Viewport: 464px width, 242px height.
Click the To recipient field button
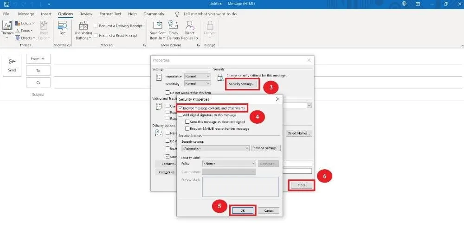click(38, 70)
